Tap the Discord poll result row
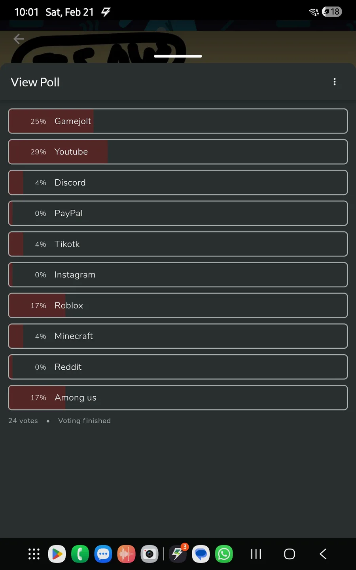This screenshot has height=570, width=356. (178, 182)
